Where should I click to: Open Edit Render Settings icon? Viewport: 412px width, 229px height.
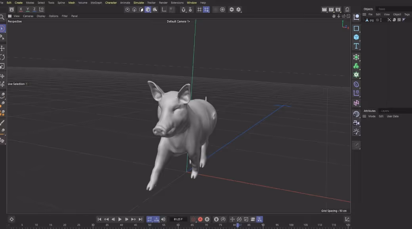[x=338, y=9]
